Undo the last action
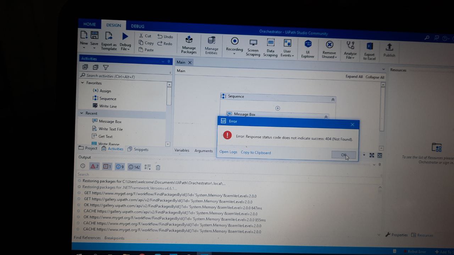Screen dimensions: 454x255 coord(165,36)
